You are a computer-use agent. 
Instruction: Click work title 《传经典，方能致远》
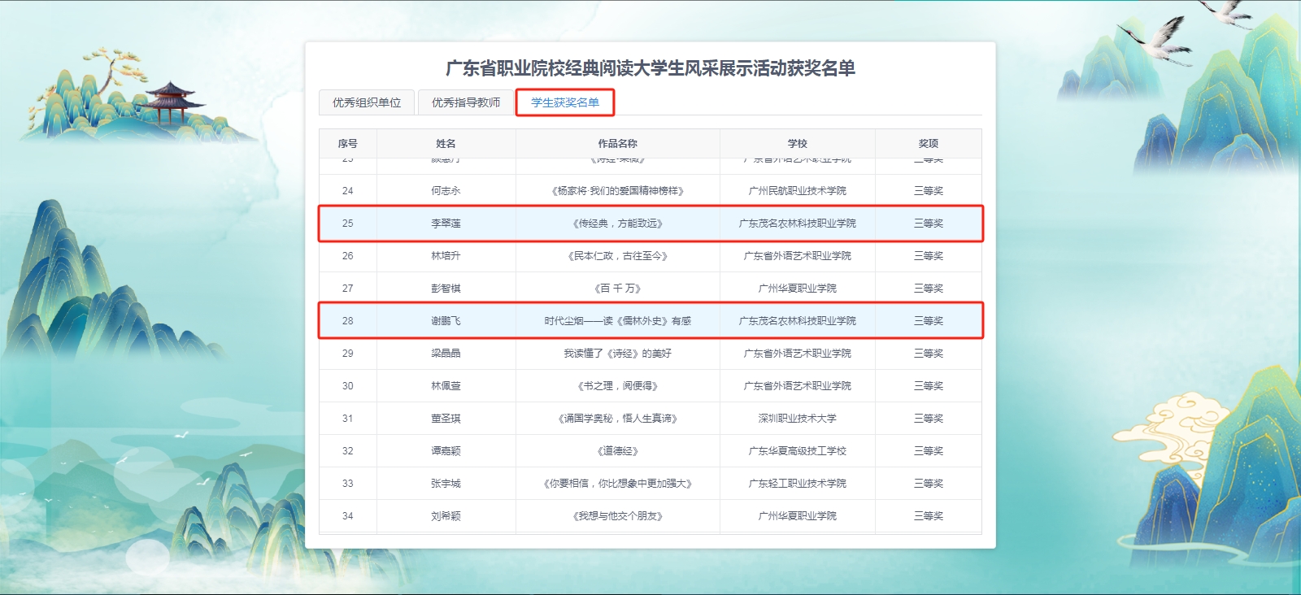617,224
